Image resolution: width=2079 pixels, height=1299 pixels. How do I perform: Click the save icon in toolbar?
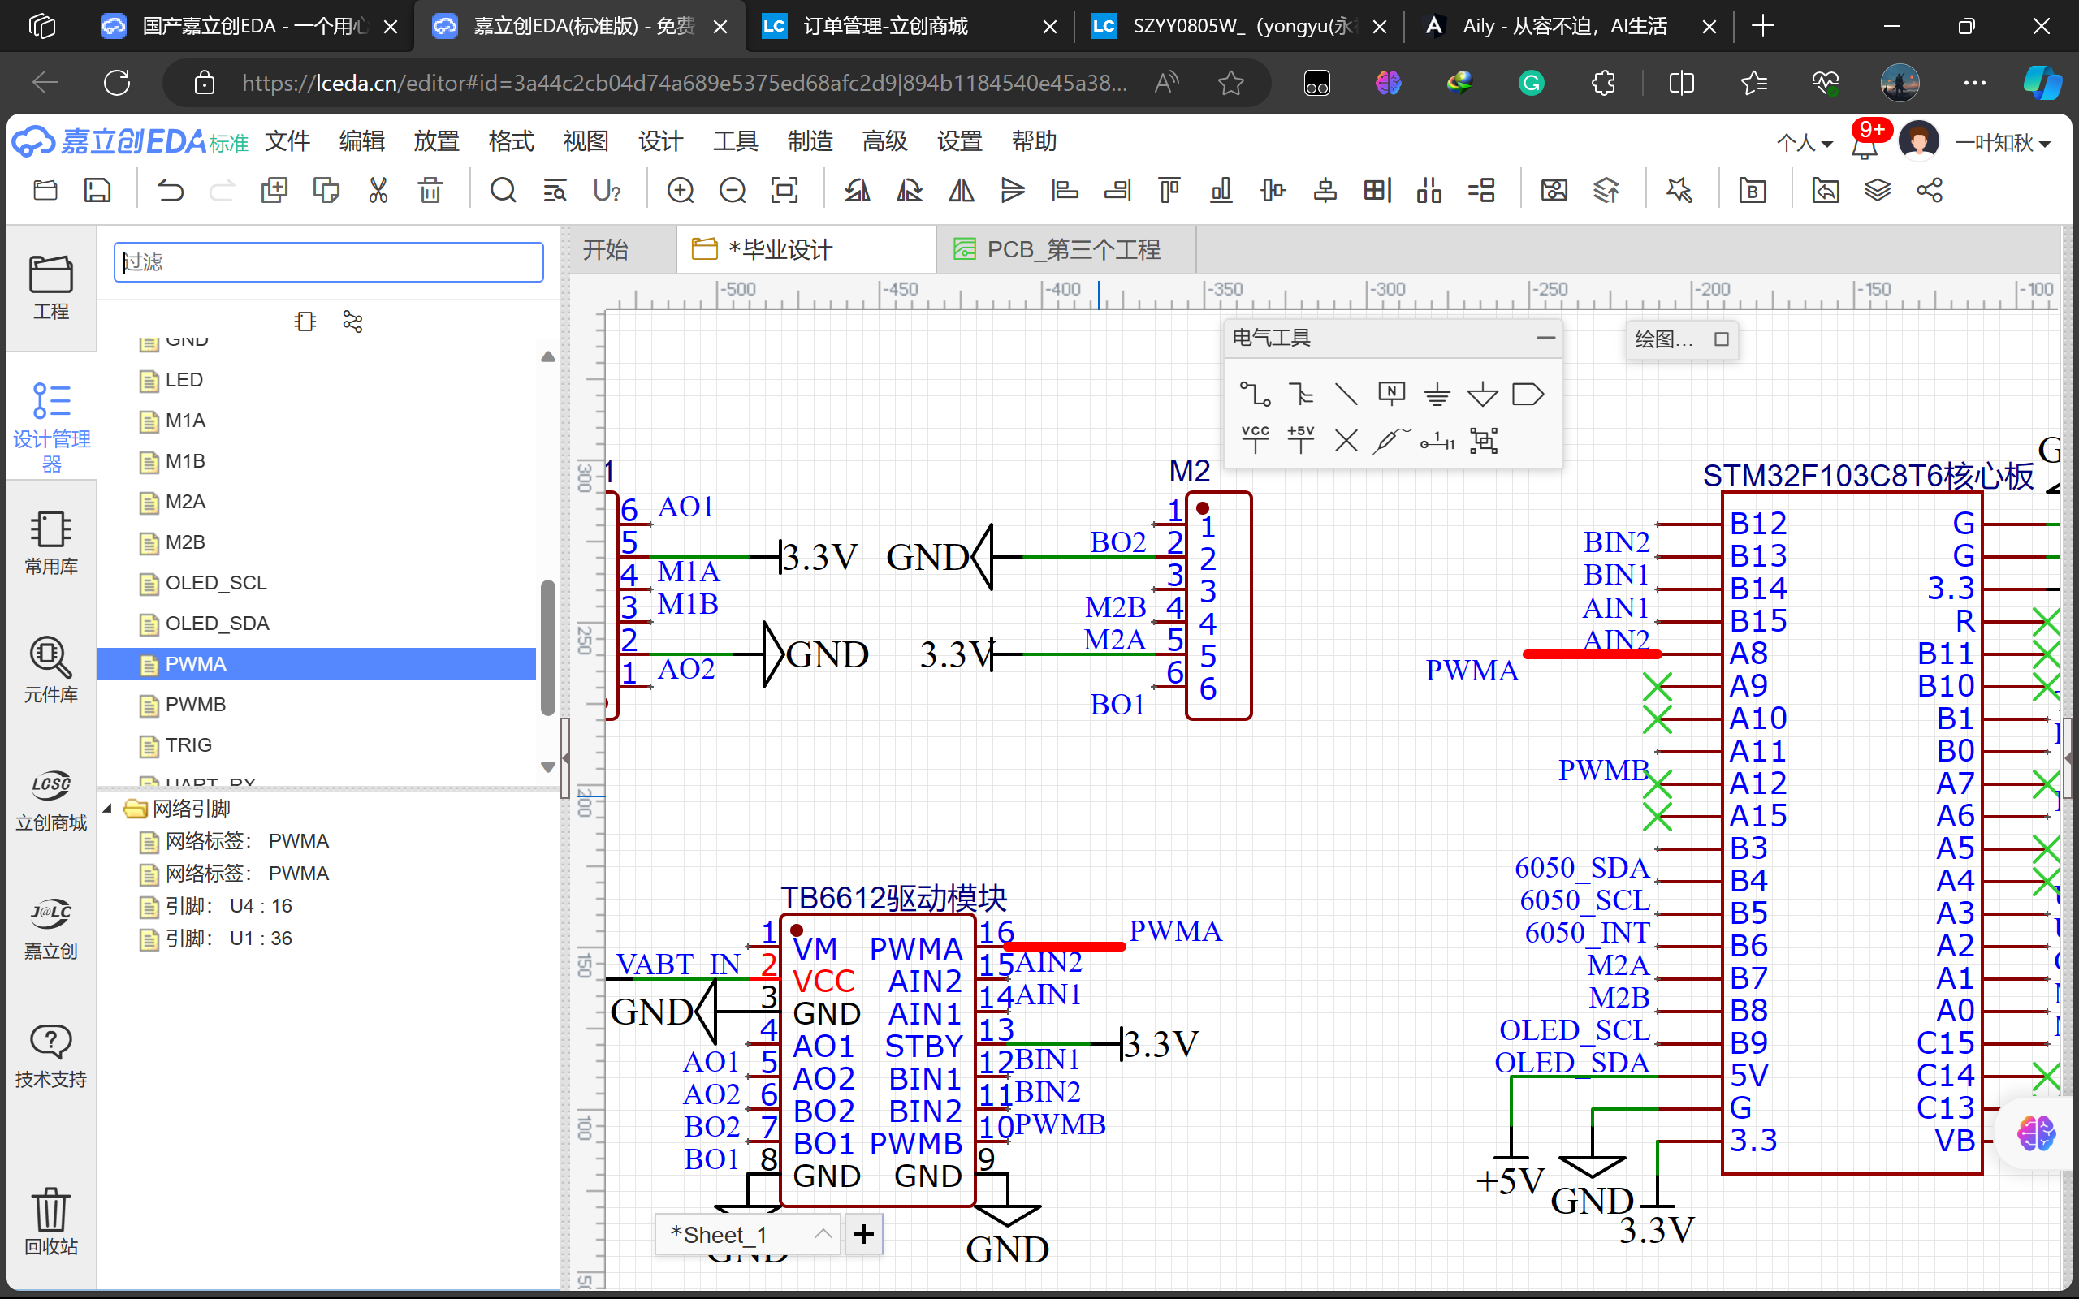(97, 190)
